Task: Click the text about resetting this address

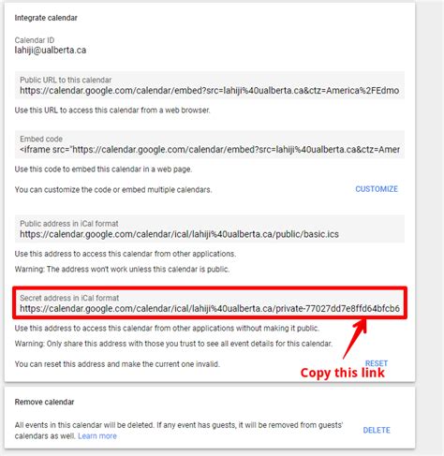Action: tap(117, 364)
